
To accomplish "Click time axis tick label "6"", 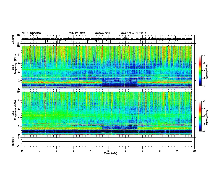I will click(x=126, y=151).
